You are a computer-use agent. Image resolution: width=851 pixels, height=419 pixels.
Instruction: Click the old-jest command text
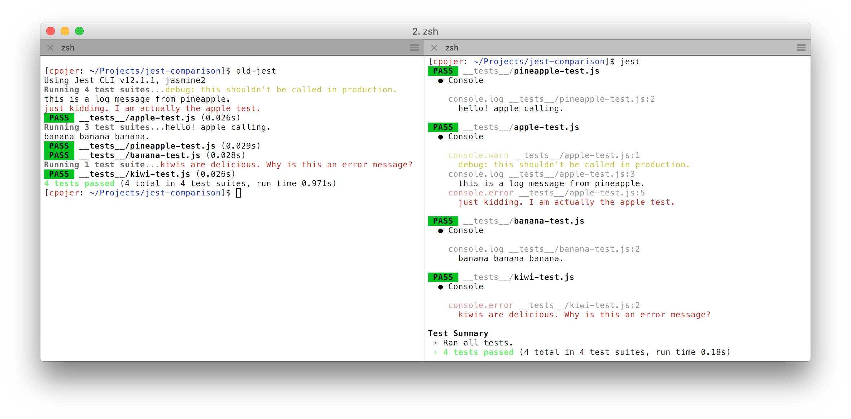pos(256,71)
